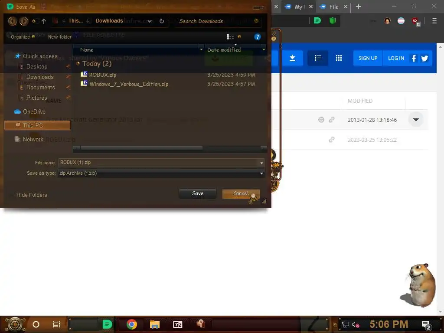
Task: Open the network tray icon
Action: [346, 324]
